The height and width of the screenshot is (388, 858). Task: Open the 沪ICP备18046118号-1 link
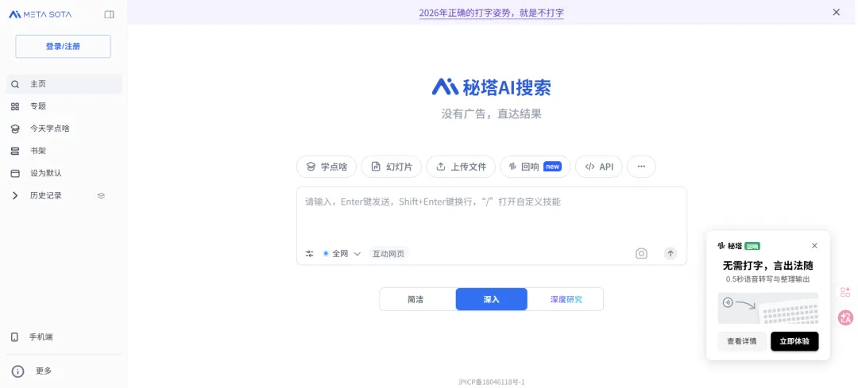(x=492, y=382)
